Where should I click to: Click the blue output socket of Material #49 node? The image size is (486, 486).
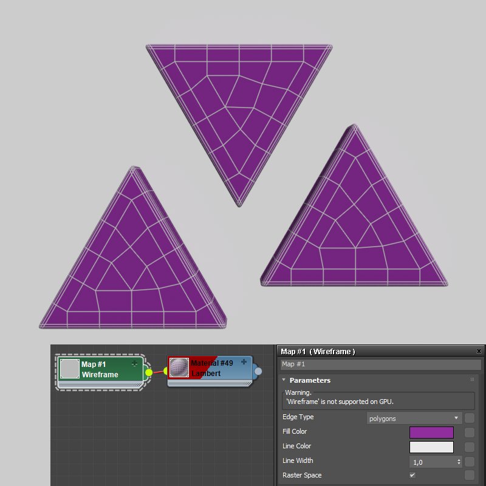pos(258,371)
